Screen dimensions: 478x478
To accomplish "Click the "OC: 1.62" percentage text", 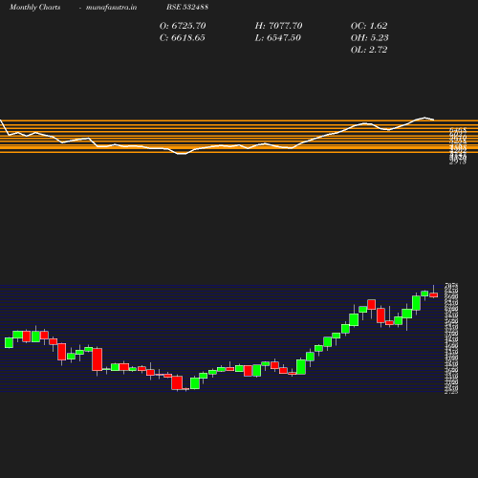I will coord(369,26).
